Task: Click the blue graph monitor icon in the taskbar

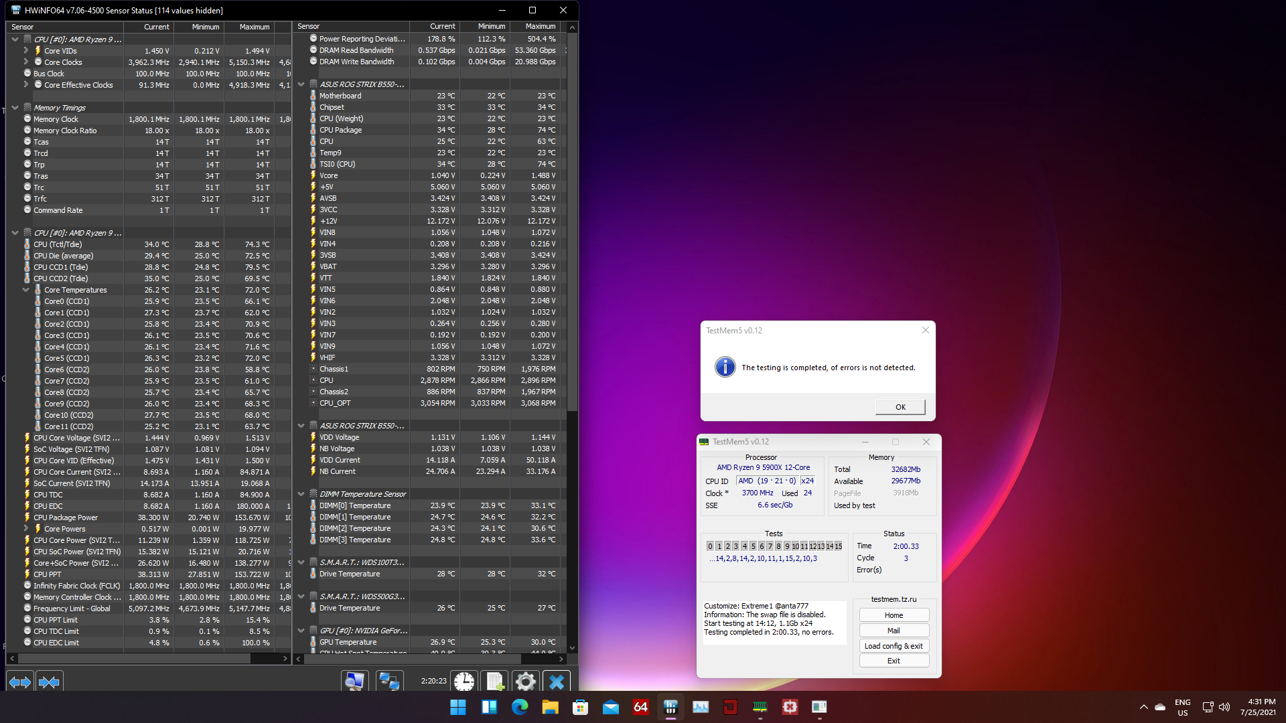Action: [701, 707]
